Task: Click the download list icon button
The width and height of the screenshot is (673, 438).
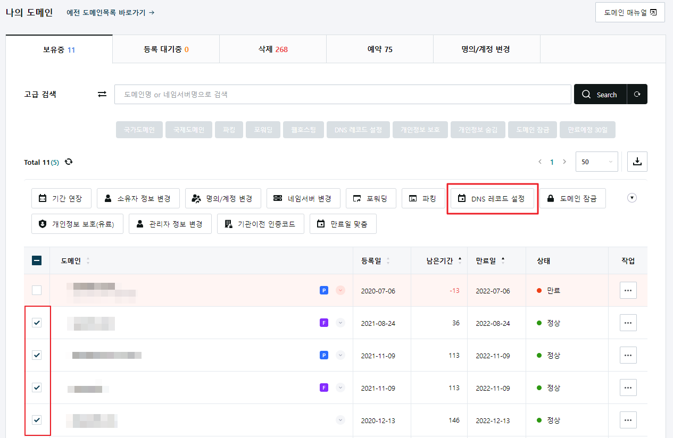Action: coord(637,162)
